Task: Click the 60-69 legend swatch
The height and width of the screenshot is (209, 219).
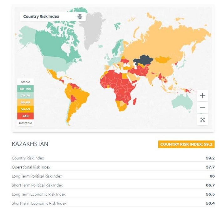Action: tap(26, 102)
